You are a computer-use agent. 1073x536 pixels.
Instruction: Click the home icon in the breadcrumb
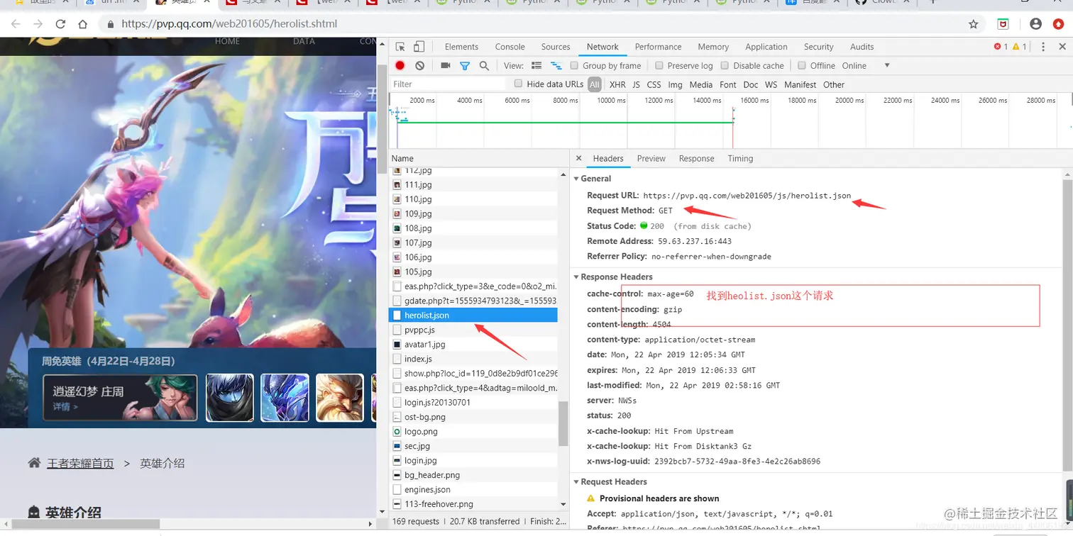pyautogui.click(x=34, y=463)
